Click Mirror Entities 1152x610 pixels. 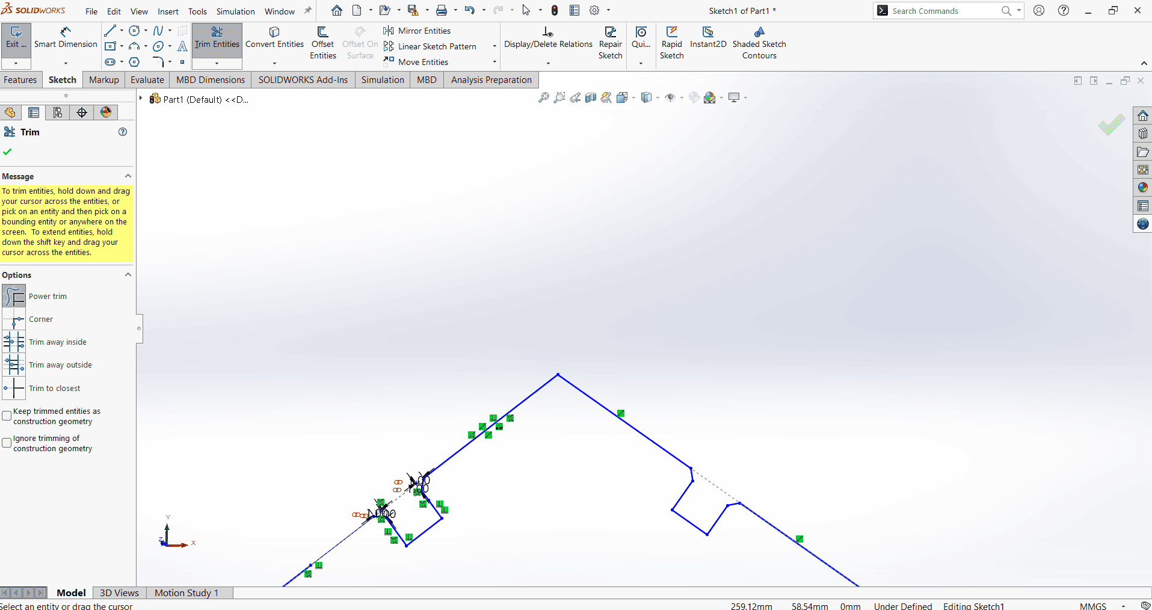point(417,31)
